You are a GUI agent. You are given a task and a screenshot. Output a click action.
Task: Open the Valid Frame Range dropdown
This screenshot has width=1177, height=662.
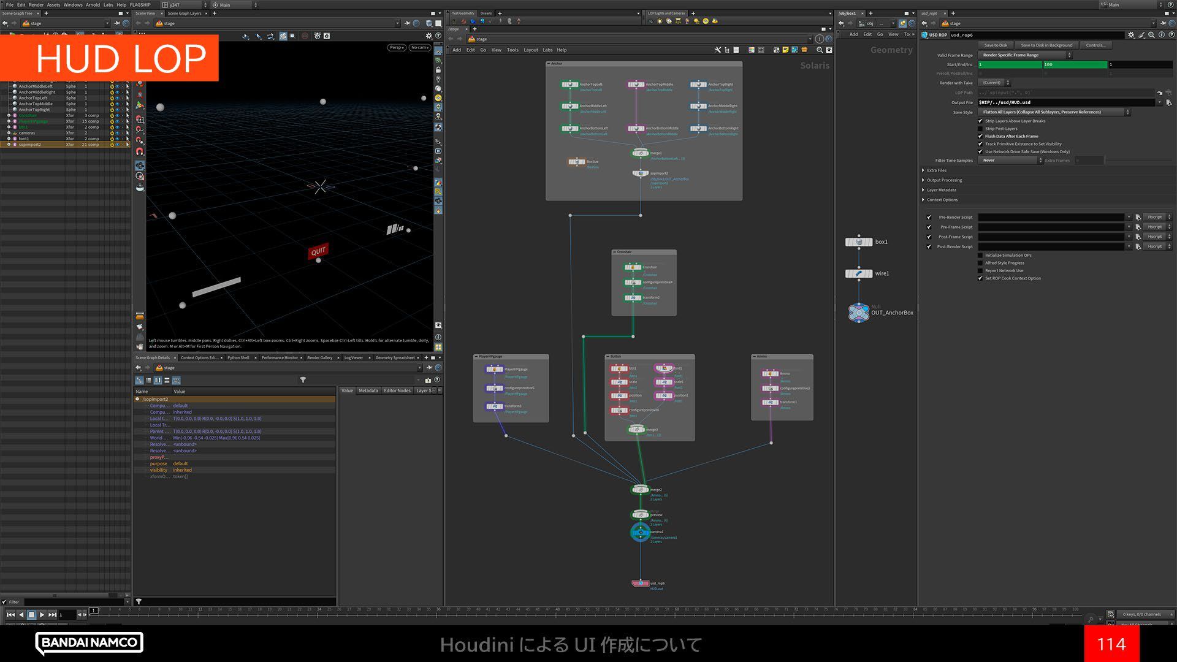[x=1024, y=55]
